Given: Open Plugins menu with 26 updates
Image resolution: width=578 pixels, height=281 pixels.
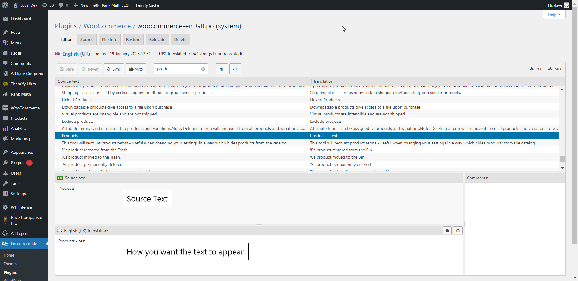Looking at the screenshot, I should tap(24, 163).
